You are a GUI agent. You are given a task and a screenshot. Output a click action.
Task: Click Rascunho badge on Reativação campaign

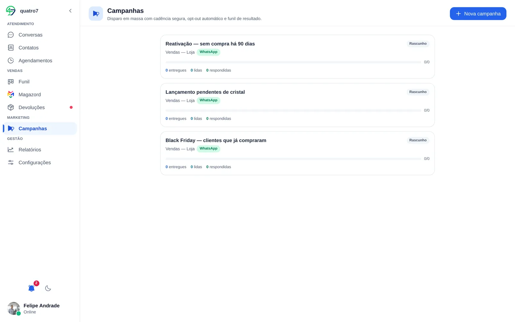click(x=418, y=44)
